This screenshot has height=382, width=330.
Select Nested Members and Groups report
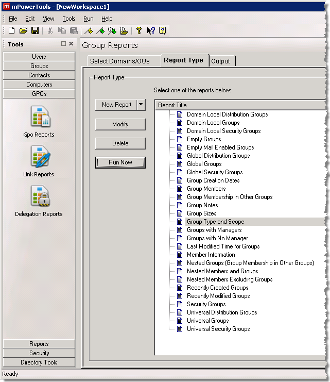point(222,271)
